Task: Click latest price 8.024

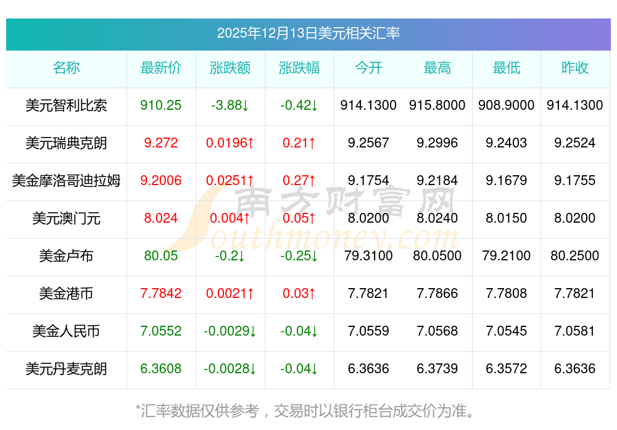Action: click(160, 218)
